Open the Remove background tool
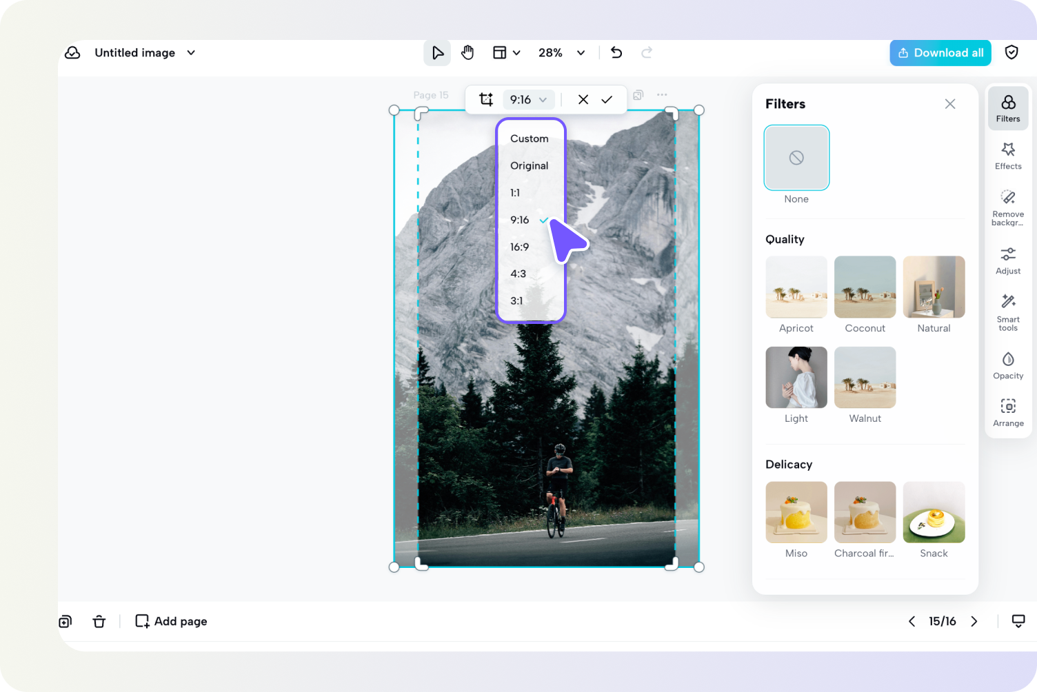This screenshot has height=692, width=1037. [x=1008, y=207]
